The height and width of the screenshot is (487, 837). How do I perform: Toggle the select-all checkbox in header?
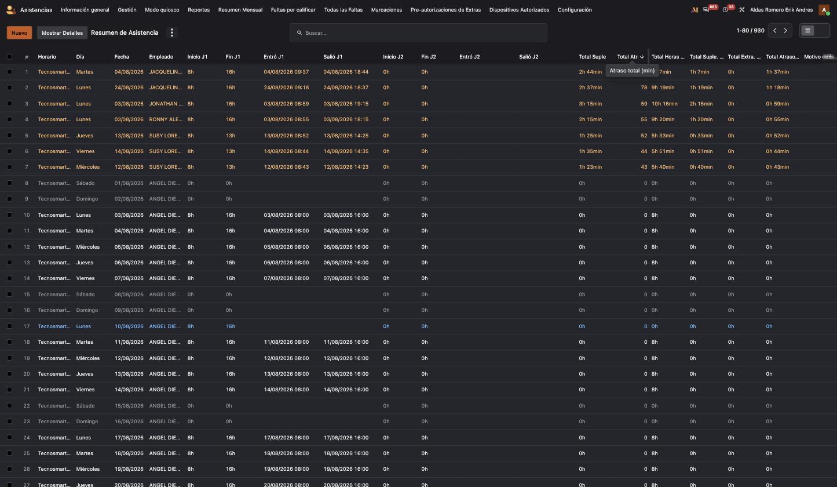pyautogui.click(x=9, y=57)
